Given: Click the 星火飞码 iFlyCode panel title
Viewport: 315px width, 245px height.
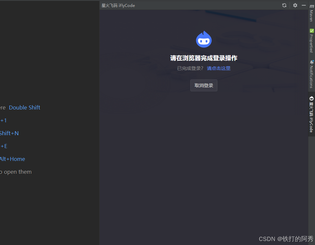Looking at the screenshot, I should [x=118, y=5].
